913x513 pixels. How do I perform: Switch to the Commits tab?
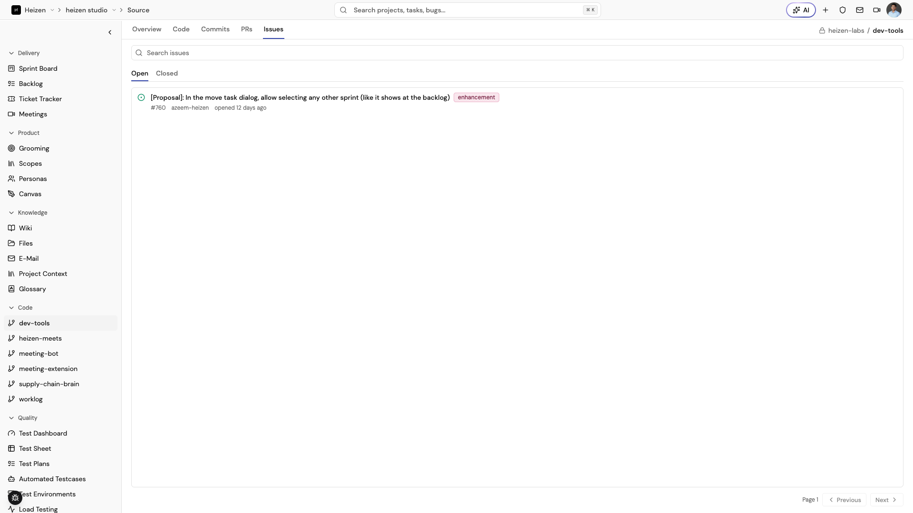(x=215, y=29)
